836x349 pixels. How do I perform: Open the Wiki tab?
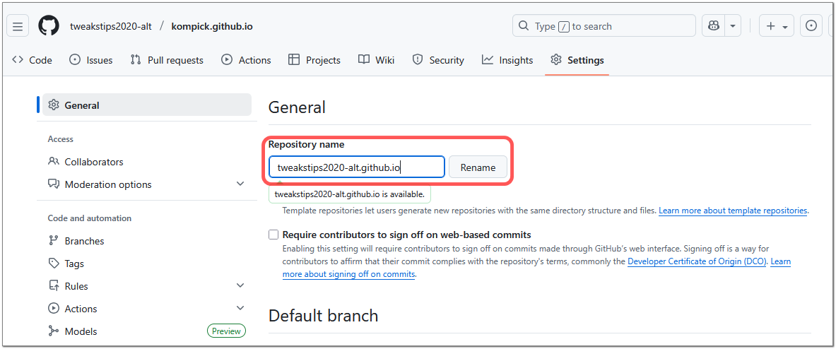tap(377, 60)
